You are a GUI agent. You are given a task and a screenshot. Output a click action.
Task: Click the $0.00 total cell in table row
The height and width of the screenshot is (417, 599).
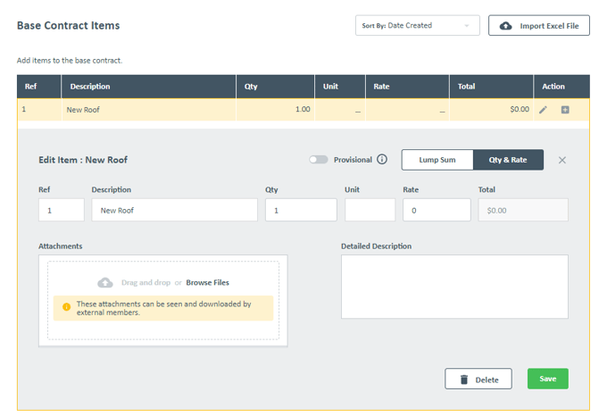(x=491, y=110)
